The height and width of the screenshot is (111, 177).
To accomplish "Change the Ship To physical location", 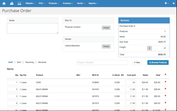I will (x=106, y=28).
